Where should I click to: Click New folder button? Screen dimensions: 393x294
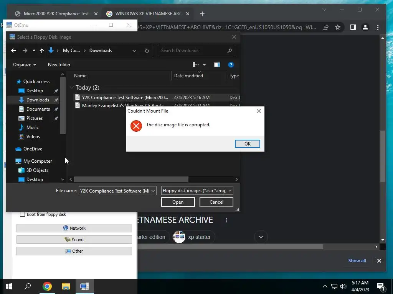point(59,65)
